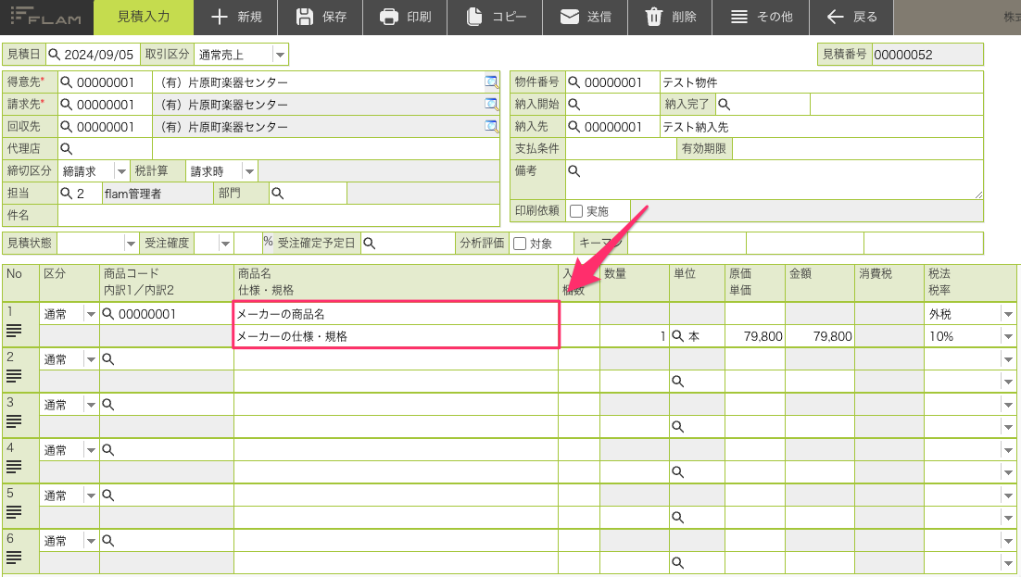Open the 見積状態 dropdown
The height and width of the screenshot is (577, 1021).
click(x=131, y=244)
